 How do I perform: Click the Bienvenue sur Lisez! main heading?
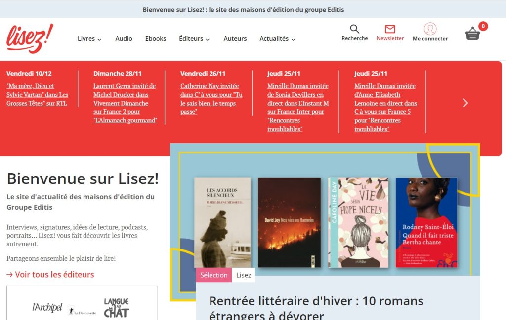pyautogui.click(x=83, y=178)
